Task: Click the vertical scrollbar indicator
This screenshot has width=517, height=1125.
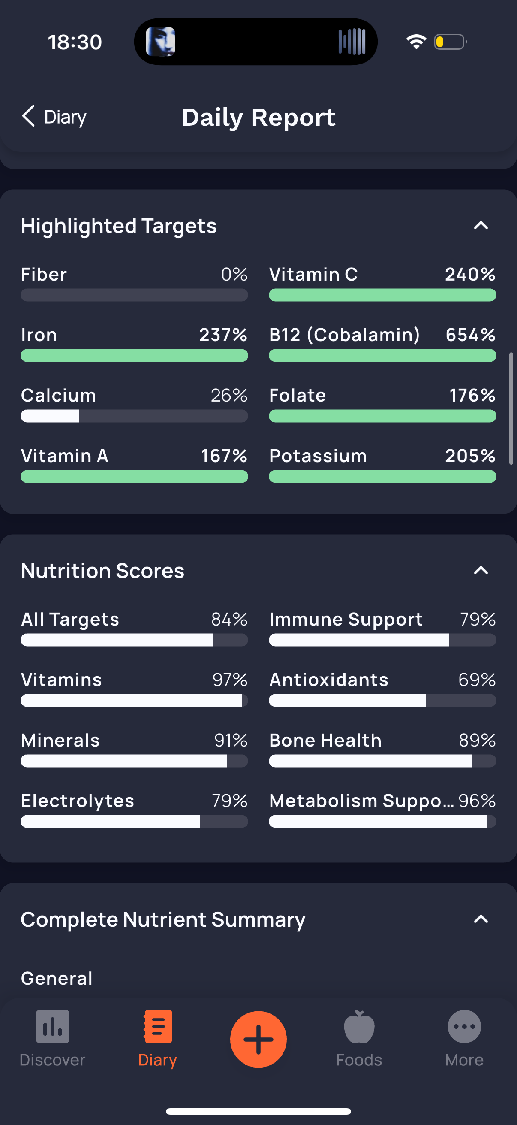Action: 511,408
